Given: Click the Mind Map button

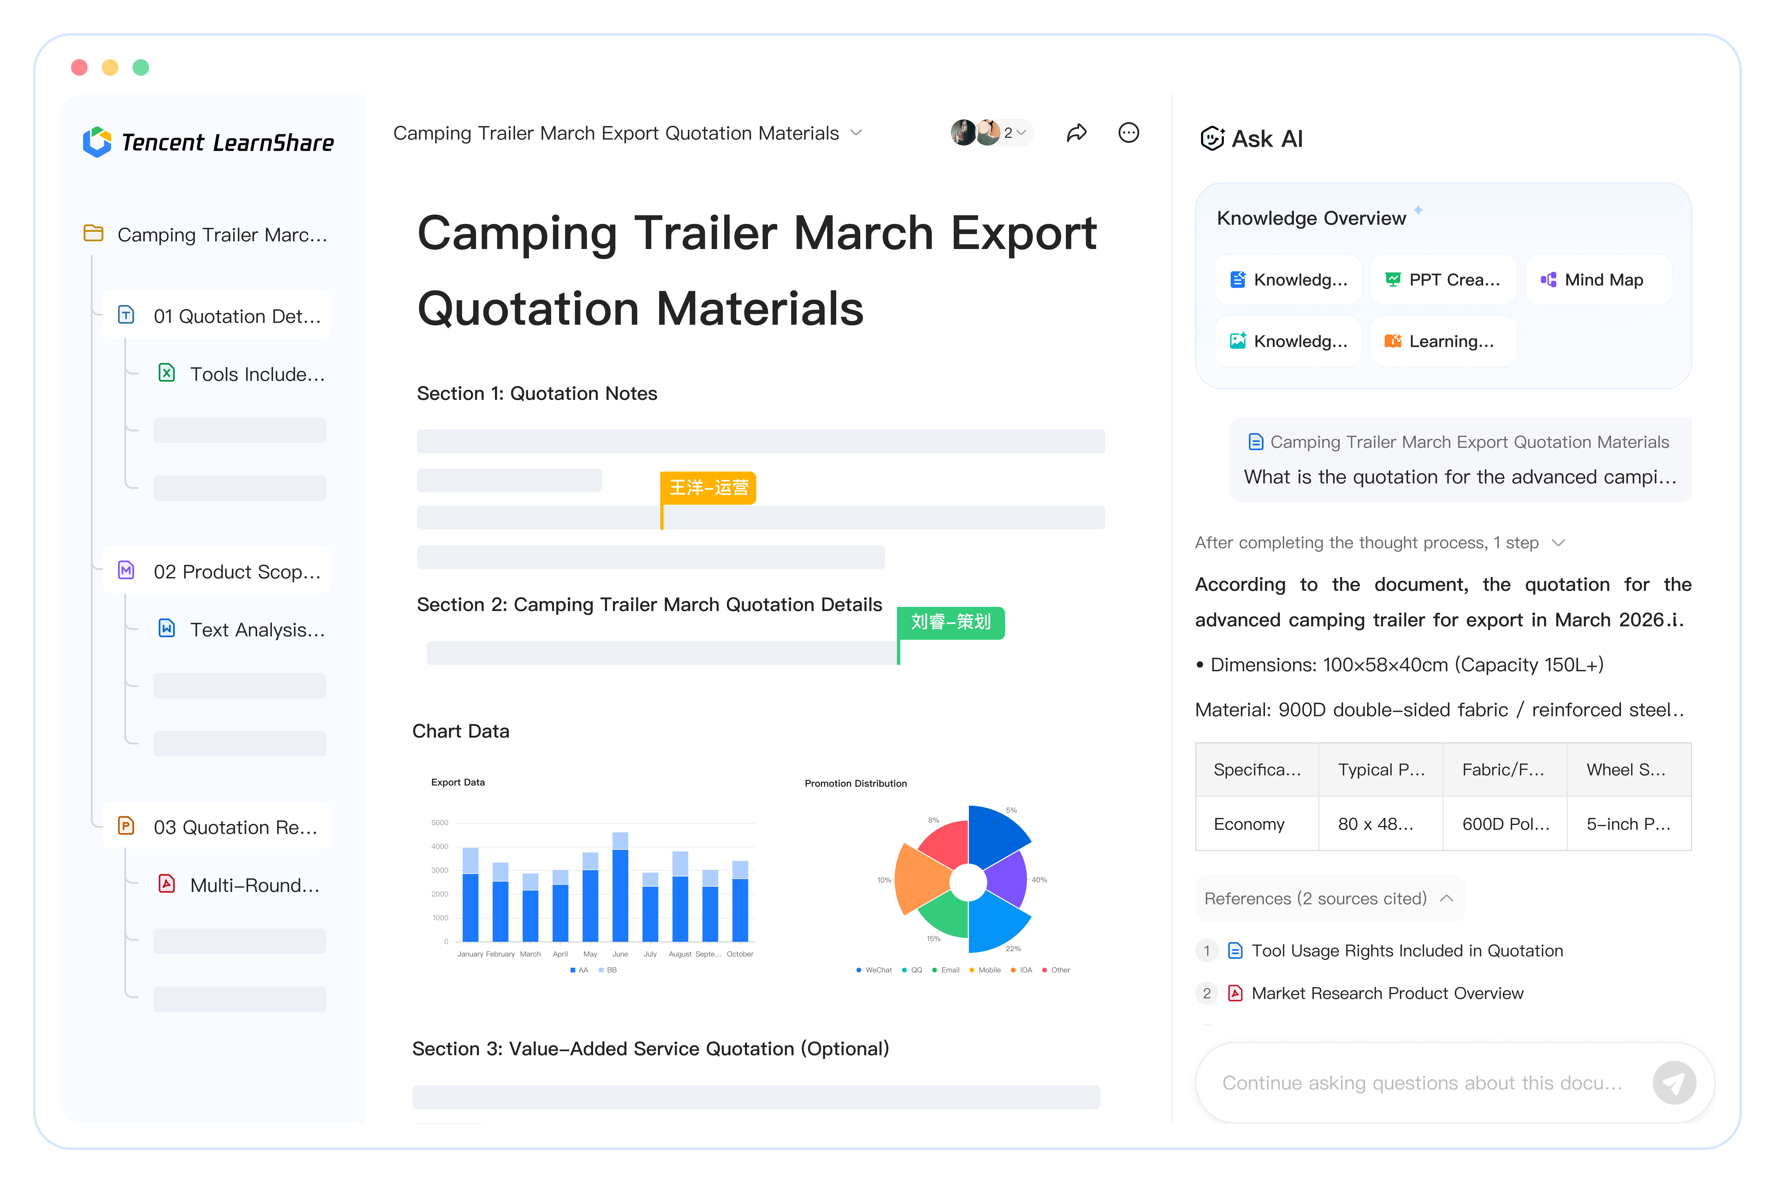Looking at the screenshot, I should (x=1598, y=280).
